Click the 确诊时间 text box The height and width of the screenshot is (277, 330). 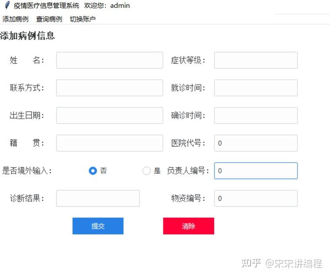256,116
